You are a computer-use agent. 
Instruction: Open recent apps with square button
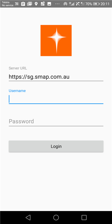(84, 217)
